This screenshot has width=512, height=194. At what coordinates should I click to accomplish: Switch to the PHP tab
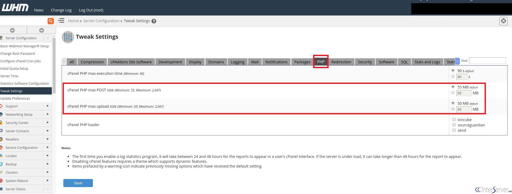tap(321, 62)
